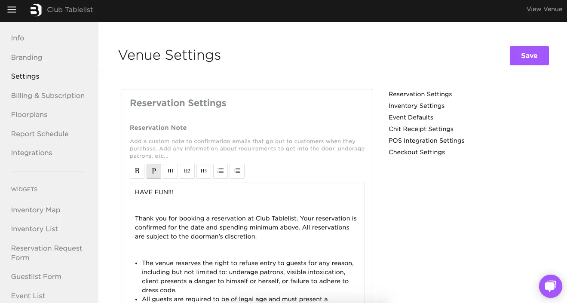The height and width of the screenshot is (303, 567).
Task: Open the Inventory Map widget
Action: (36, 210)
